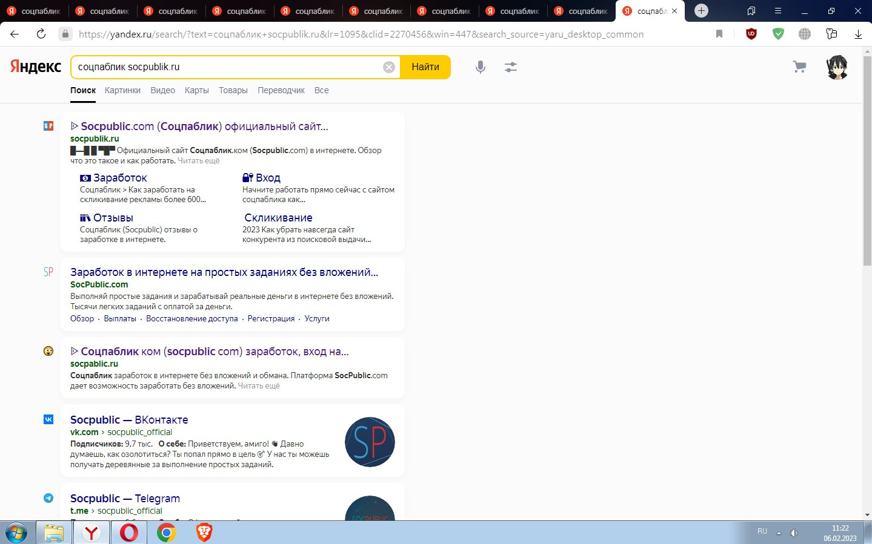
Task: Open Заработок в интернете на простых заданиях result
Action: pyautogui.click(x=224, y=272)
